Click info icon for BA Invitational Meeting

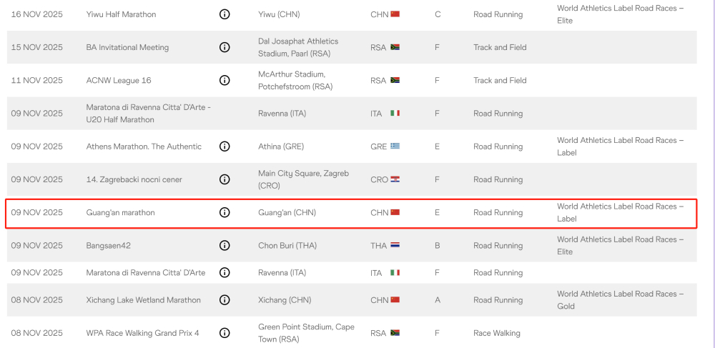tap(225, 47)
